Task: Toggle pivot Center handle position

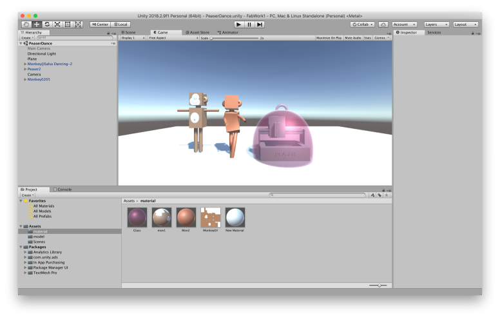Action: coord(100,24)
